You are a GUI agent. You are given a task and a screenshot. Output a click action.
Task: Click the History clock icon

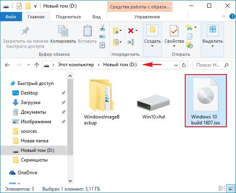pyautogui.click(x=190, y=45)
